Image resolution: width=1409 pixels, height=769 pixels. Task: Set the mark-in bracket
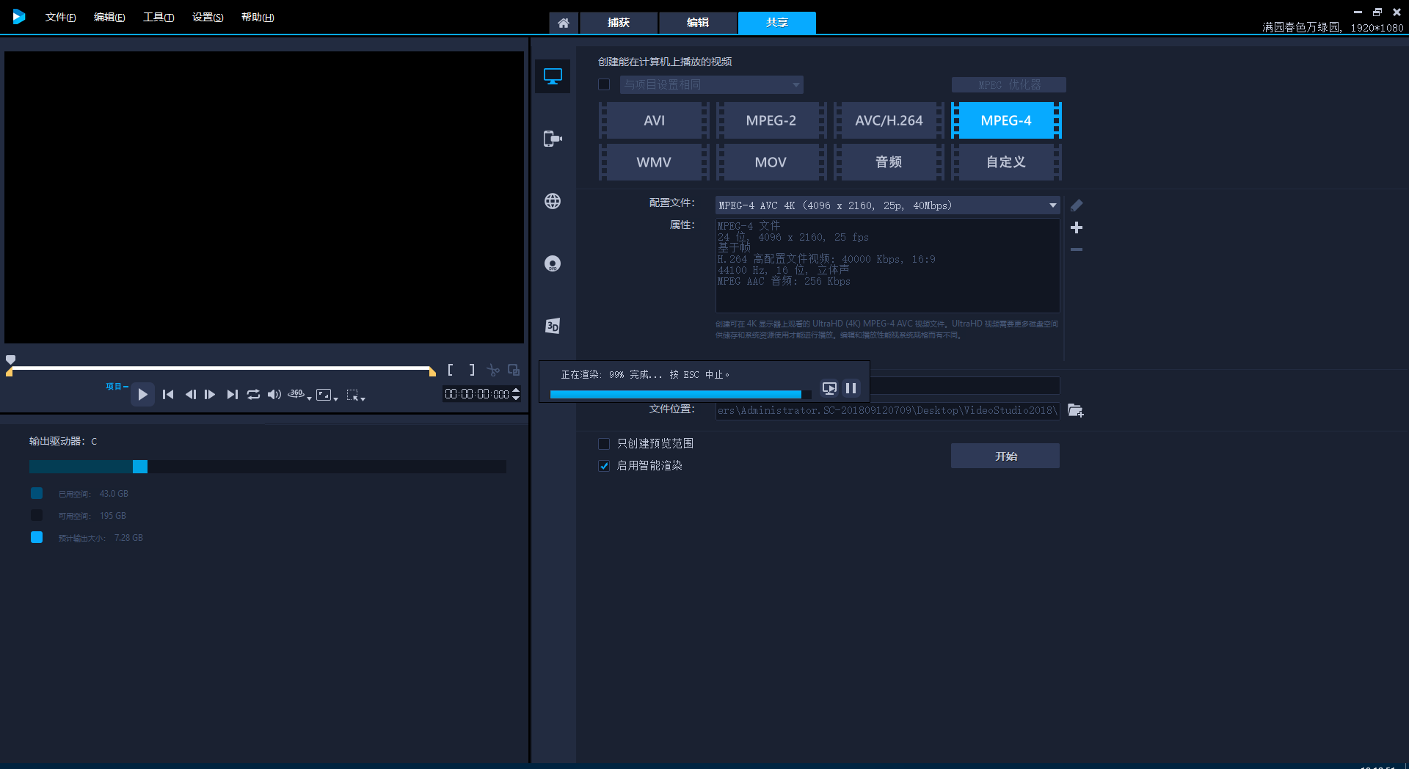coord(450,370)
